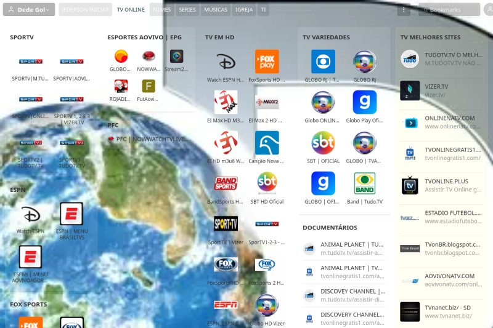
Task: Open the Canção Nova icon
Action: 267,143
